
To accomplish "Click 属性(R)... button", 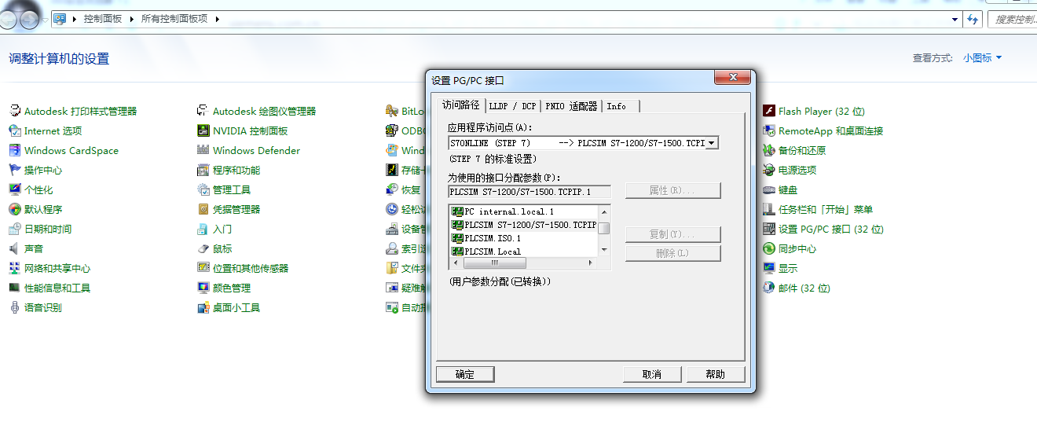I will coord(672,191).
